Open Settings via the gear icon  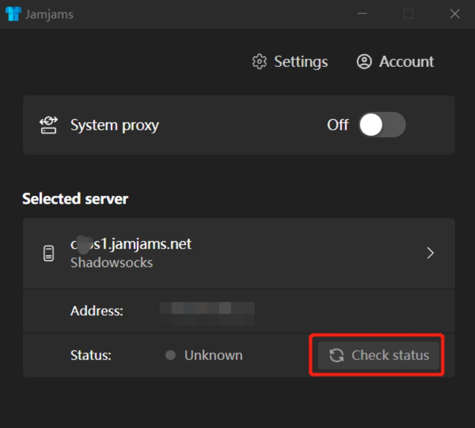259,62
